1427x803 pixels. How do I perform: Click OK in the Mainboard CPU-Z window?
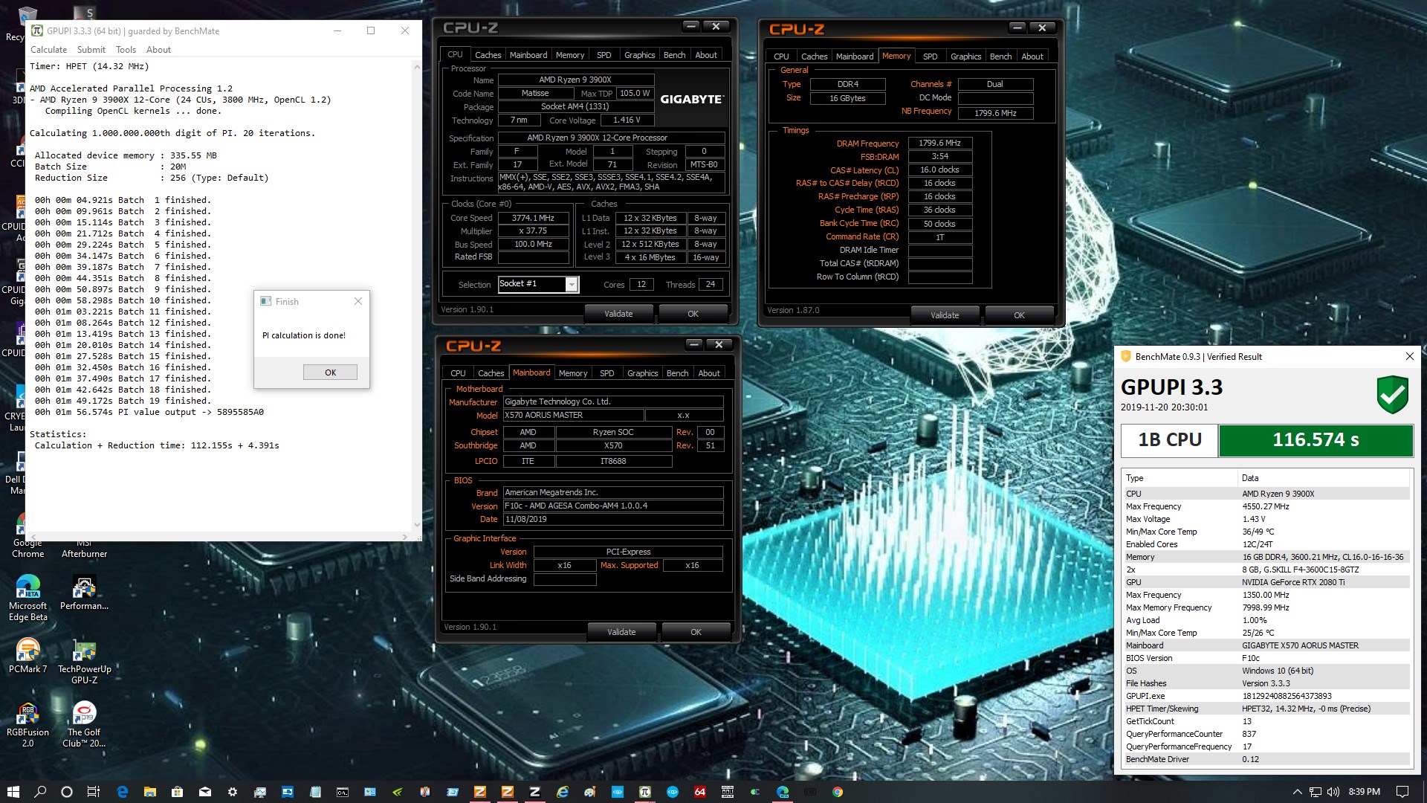696,632
